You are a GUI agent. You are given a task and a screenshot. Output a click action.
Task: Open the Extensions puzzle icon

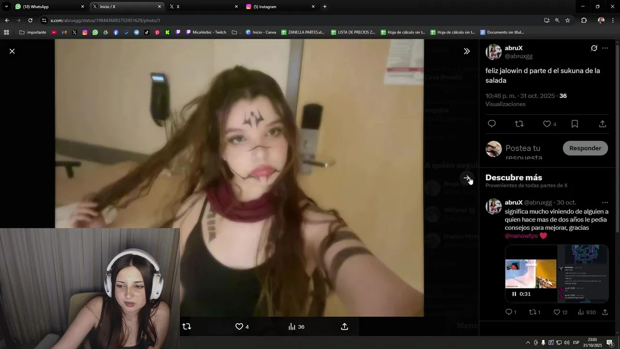pyautogui.click(x=584, y=20)
